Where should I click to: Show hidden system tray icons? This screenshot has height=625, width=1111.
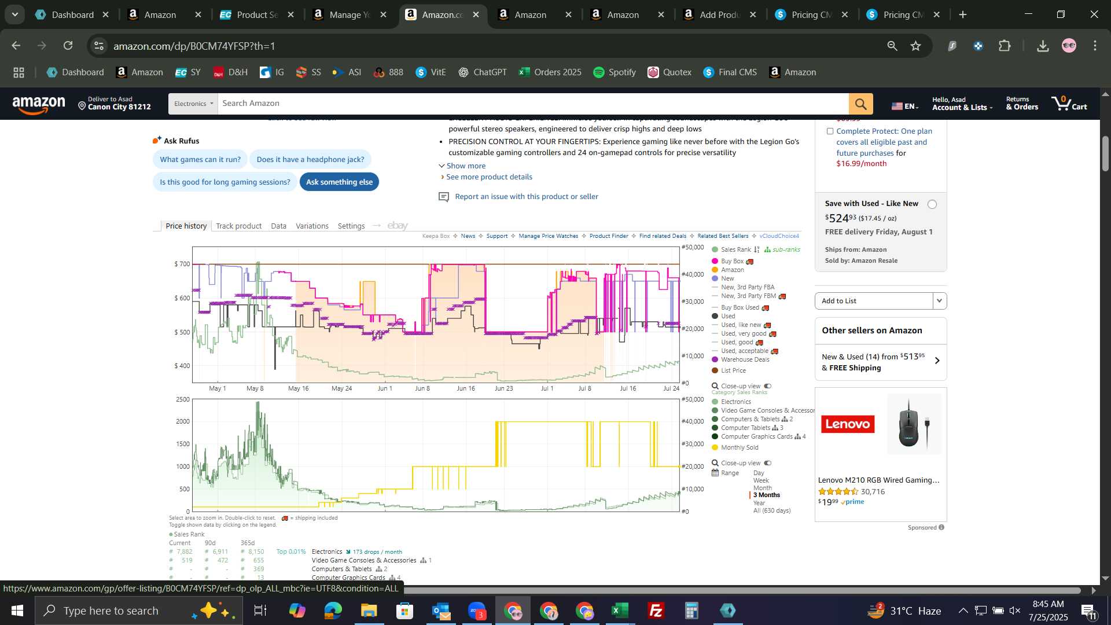tap(963, 611)
